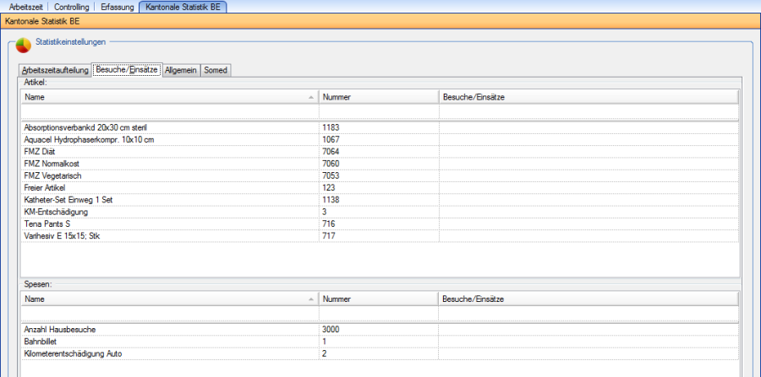Select the Katheter-Set Einweg 1 Set row

(169, 200)
